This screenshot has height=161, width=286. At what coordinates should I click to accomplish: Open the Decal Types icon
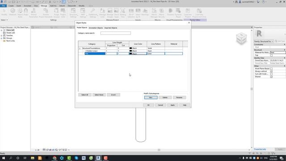116,13
